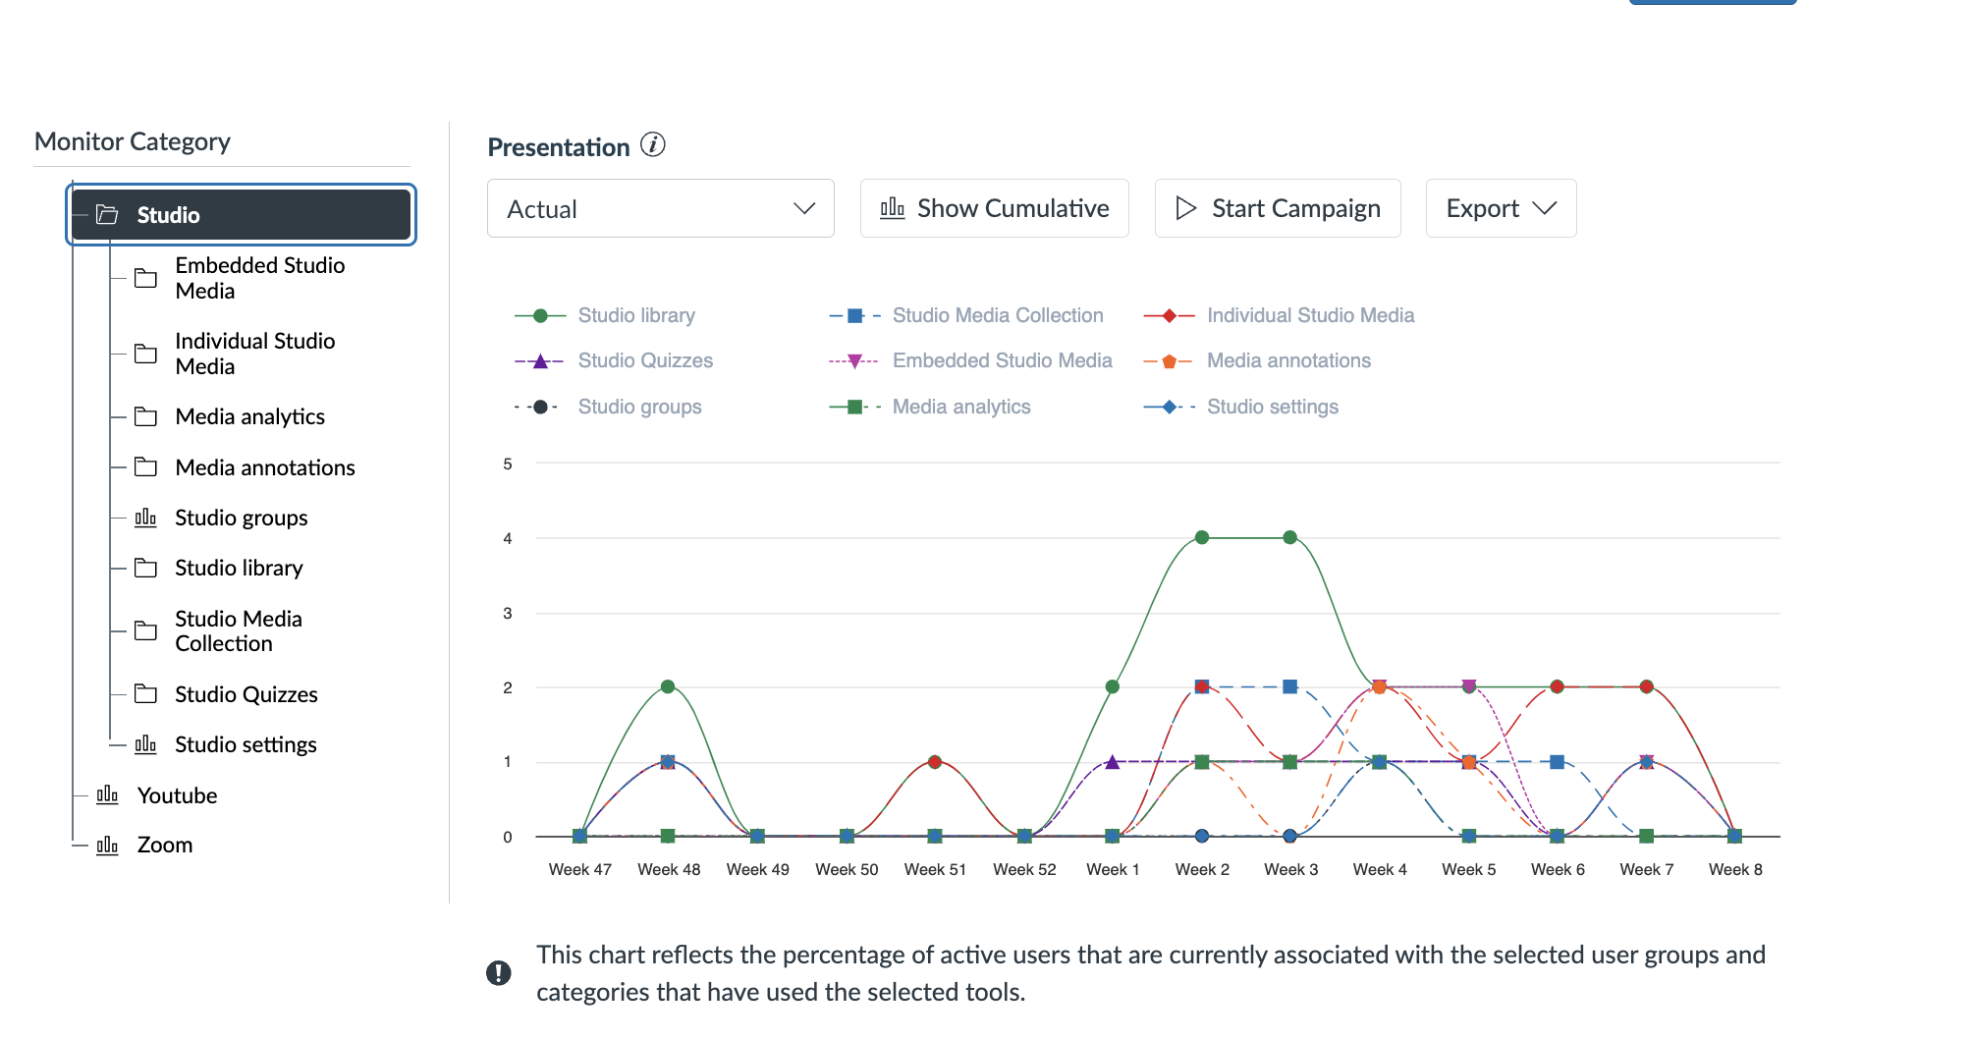1970x1039 pixels.
Task: Click the Media analytics folder icon
Action: 145,416
